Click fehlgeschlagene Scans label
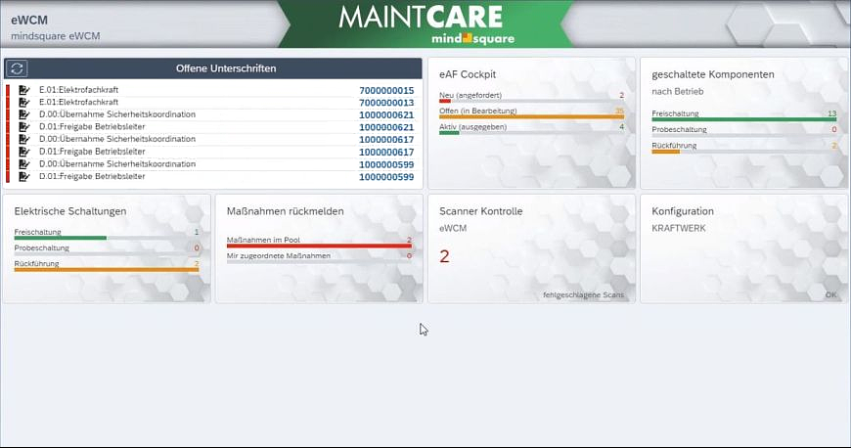The height and width of the screenshot is (448, 851). click(x=583, y=294)
